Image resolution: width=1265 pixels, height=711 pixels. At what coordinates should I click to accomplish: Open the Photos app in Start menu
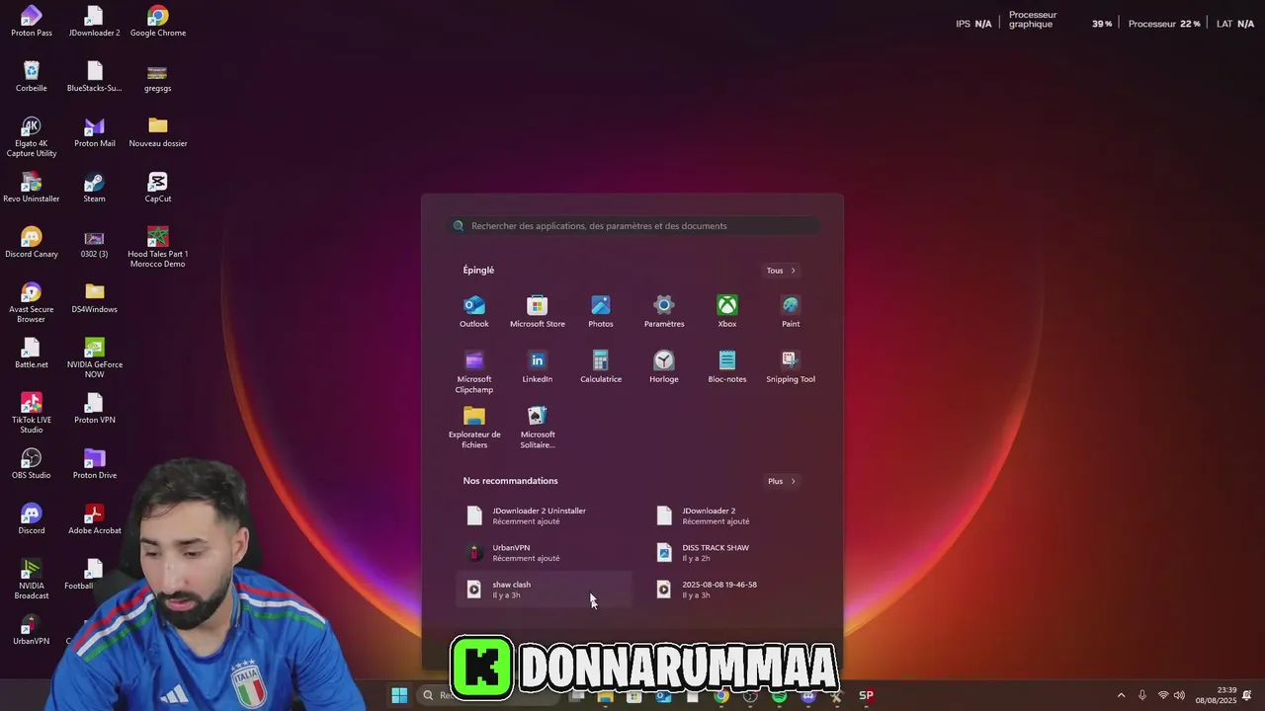click(x=601, y=312)
